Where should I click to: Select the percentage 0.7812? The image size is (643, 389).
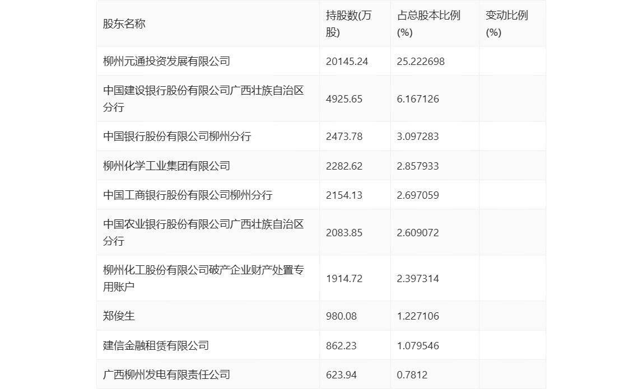(412, 374)
